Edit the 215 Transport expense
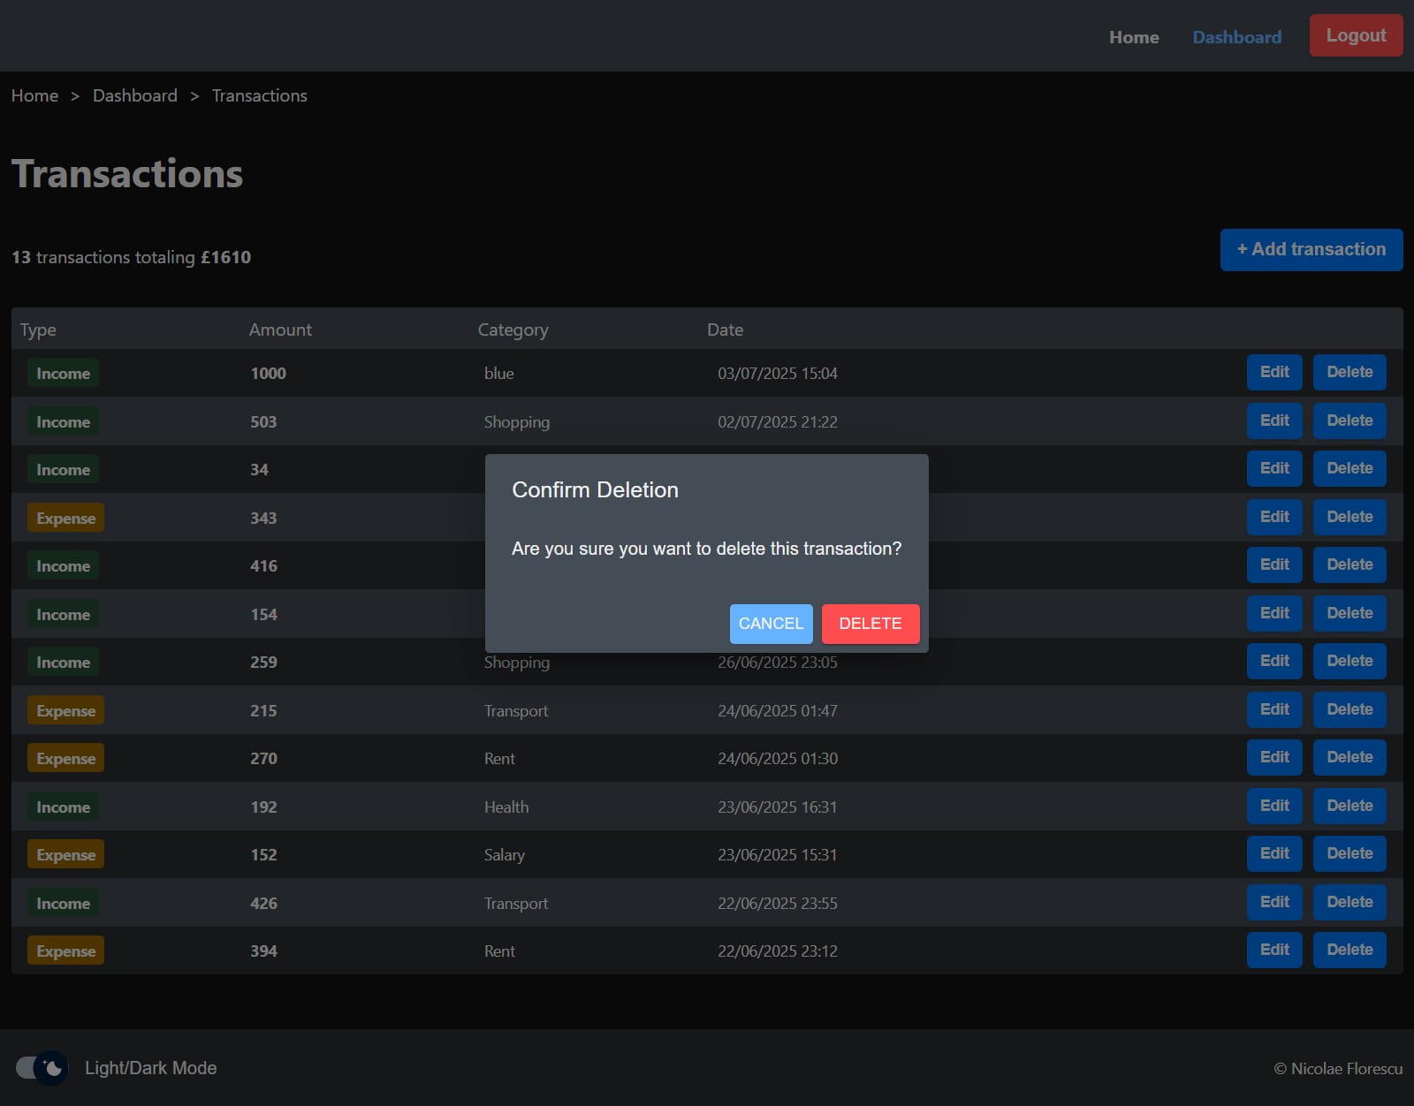The image size is (1414, 1106). (1273, 709)
